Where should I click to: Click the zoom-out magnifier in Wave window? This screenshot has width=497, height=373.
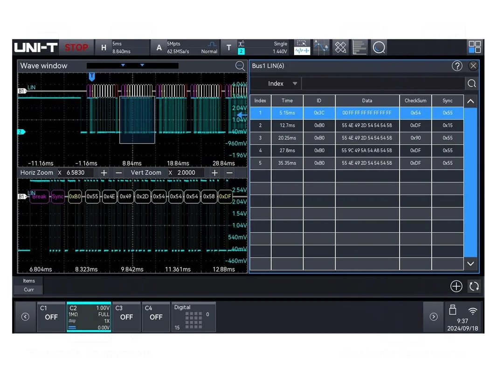click(240, 66)
